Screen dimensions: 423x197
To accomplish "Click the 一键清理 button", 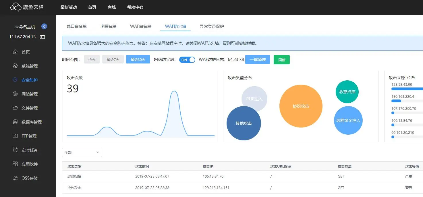I will (258, 59).
